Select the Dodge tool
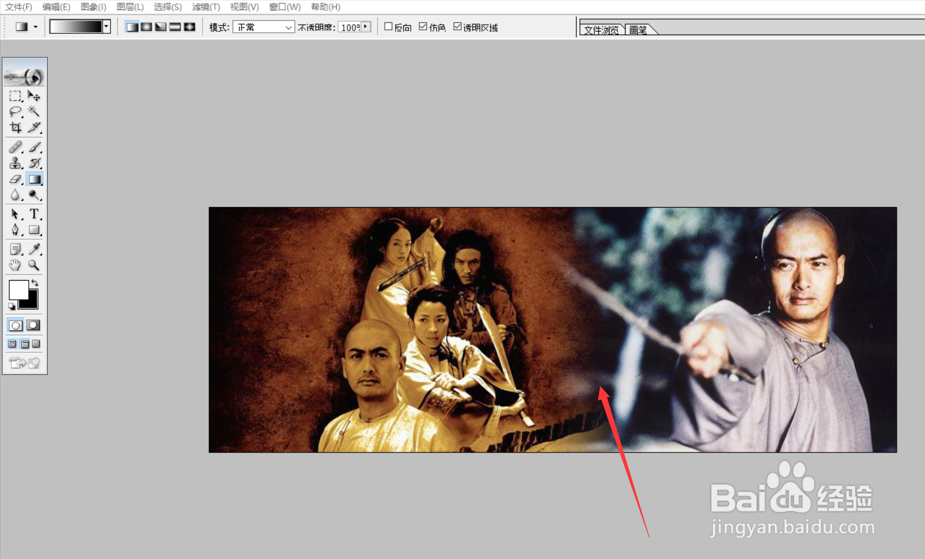This screenshot has height=559, width=925. [x=34, y=196]
